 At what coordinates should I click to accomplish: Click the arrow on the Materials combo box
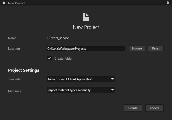[112, 90]
